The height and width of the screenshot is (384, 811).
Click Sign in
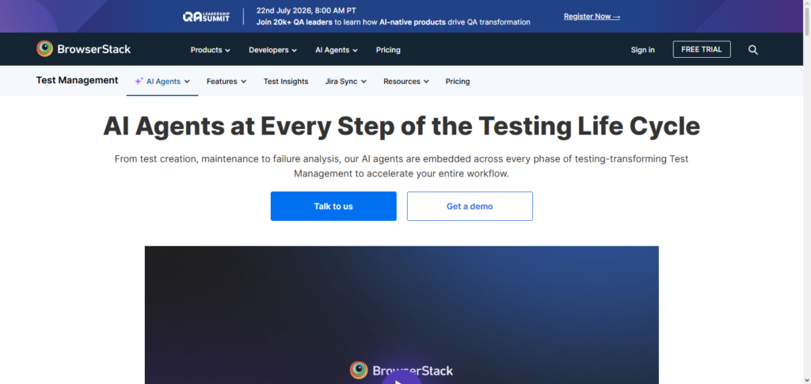[x=642, y=50]
